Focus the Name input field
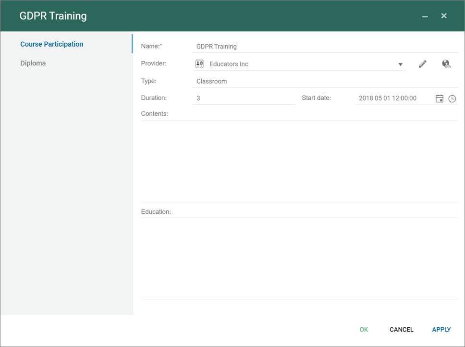 pos(325,47)
